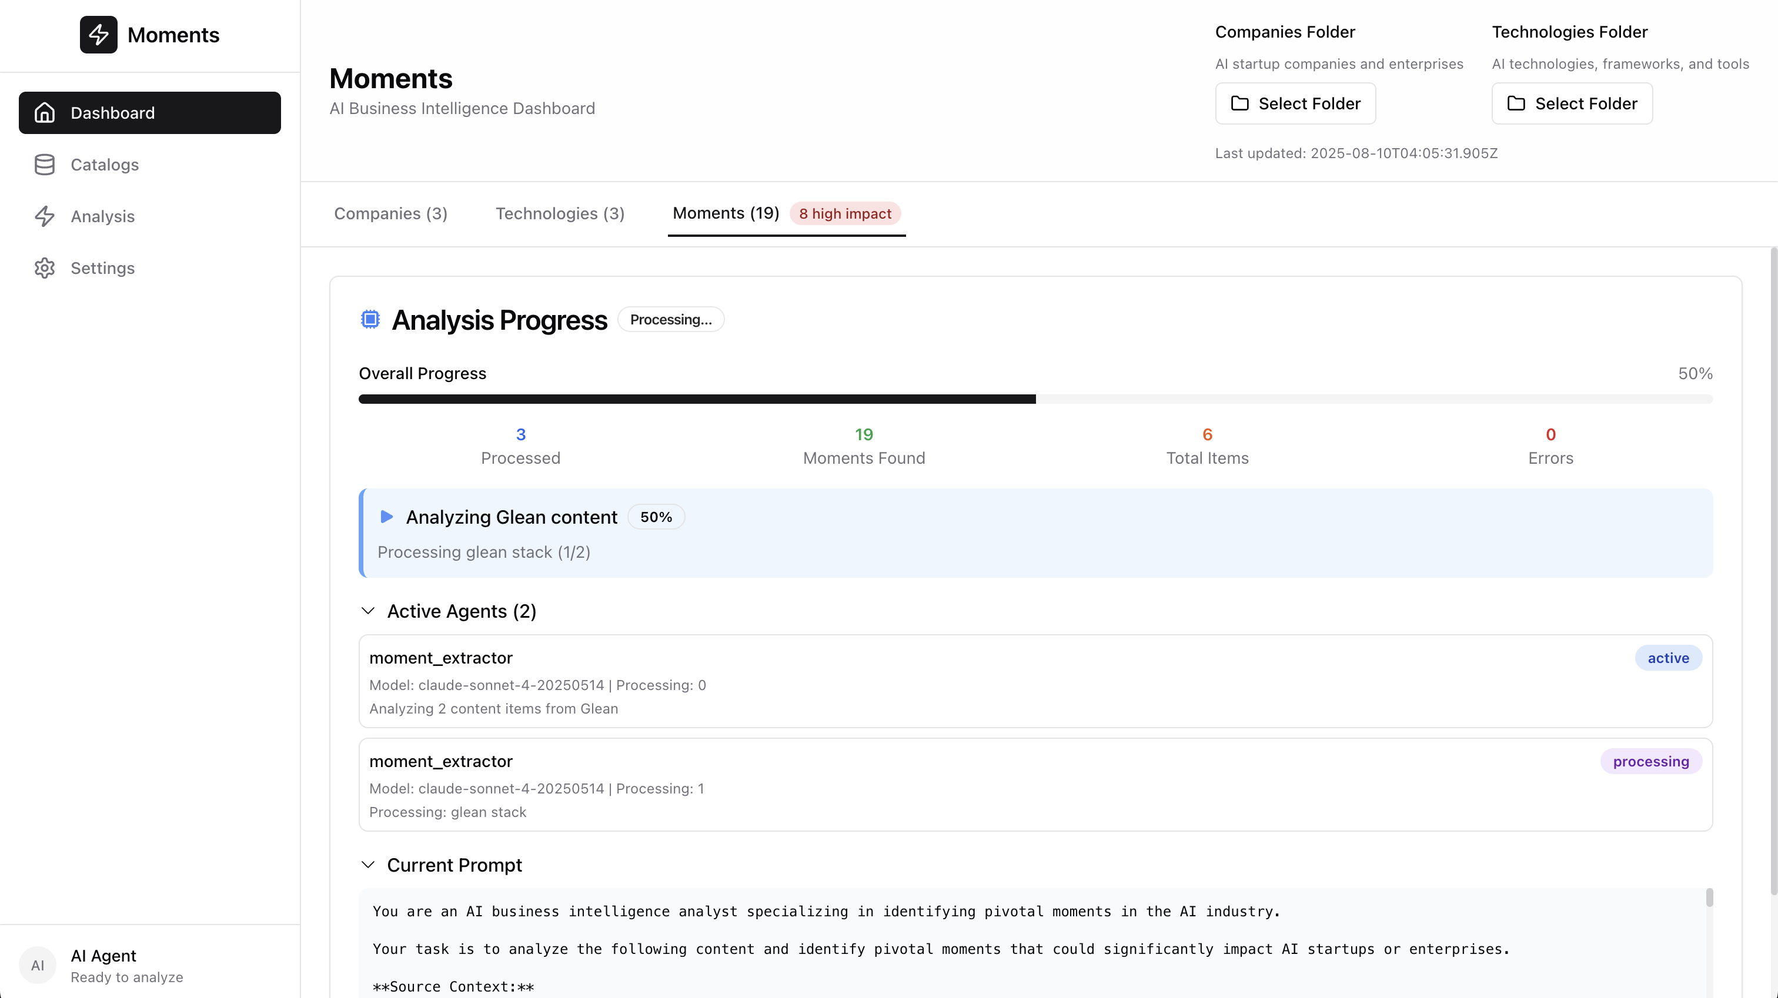Click Select Folder under Companies Folder
The width and height of the screenshot is (1778, 998).
1295,103
